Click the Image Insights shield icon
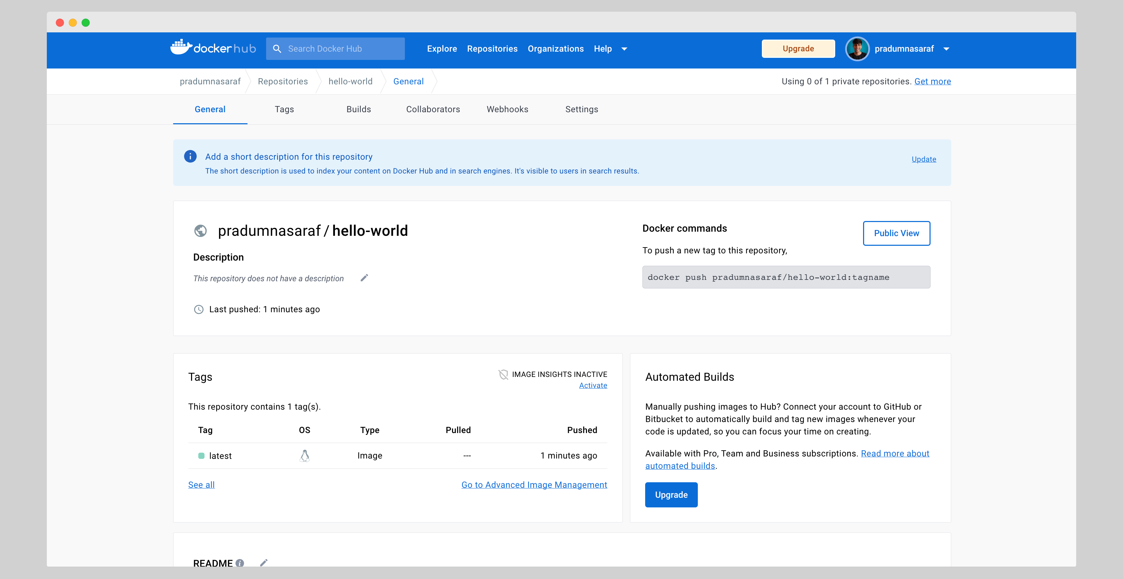The height and width of the screenshot is (579, 1123). (503, 375)
